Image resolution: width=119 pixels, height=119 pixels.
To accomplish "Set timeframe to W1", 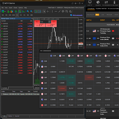I will click(28, 15).
